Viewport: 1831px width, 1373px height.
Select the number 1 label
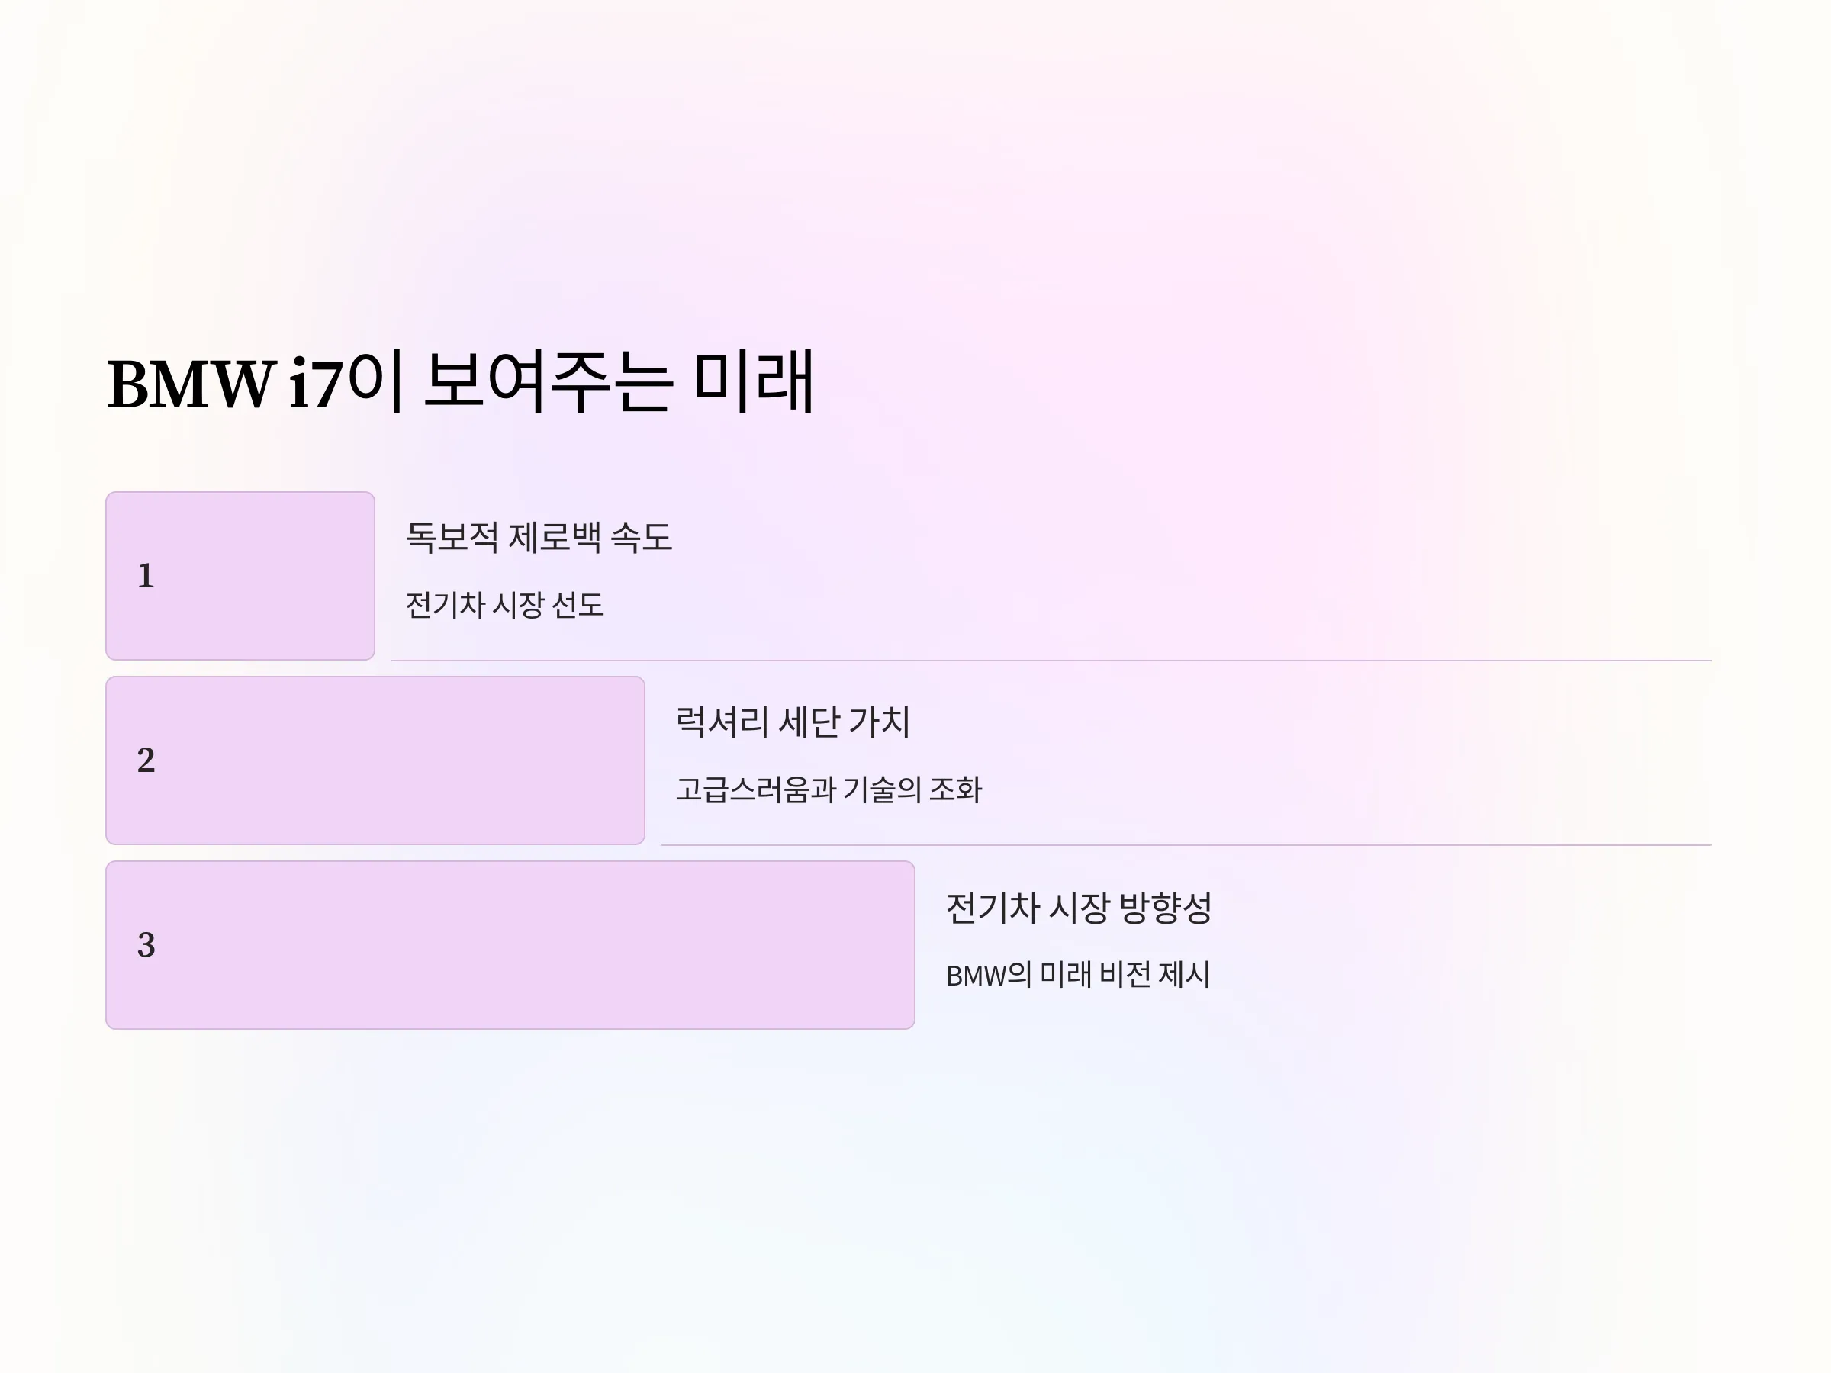[146, 576]
